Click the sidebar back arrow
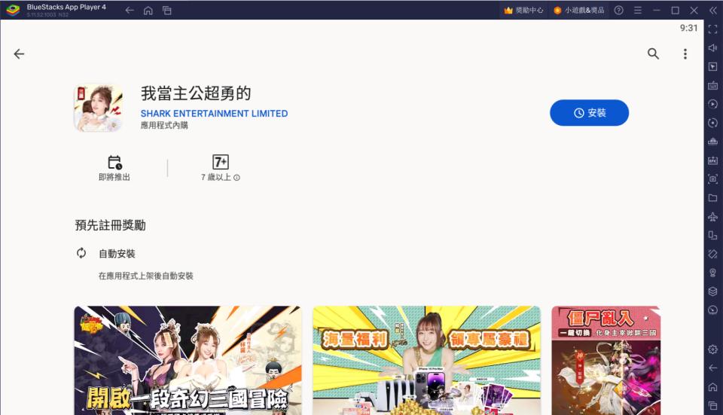Viewport: 723px width, 415px height. [713, 368]
